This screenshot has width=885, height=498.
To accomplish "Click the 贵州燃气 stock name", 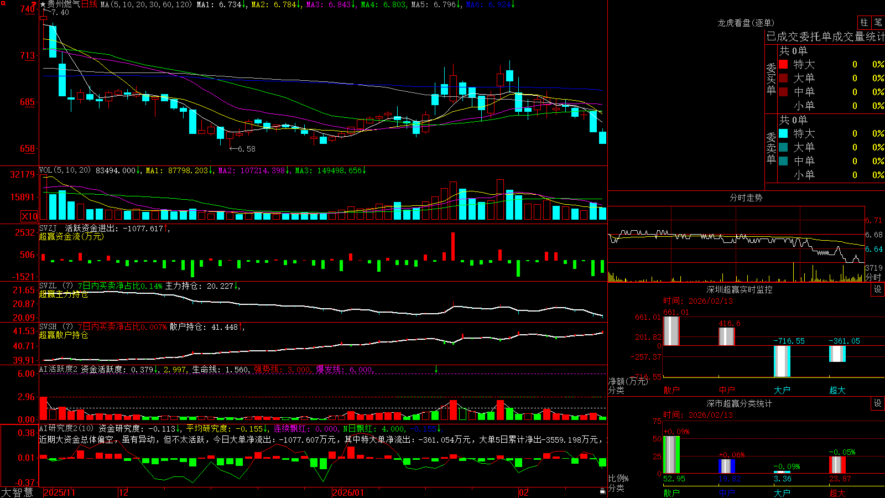I will (x=64, y=4).
